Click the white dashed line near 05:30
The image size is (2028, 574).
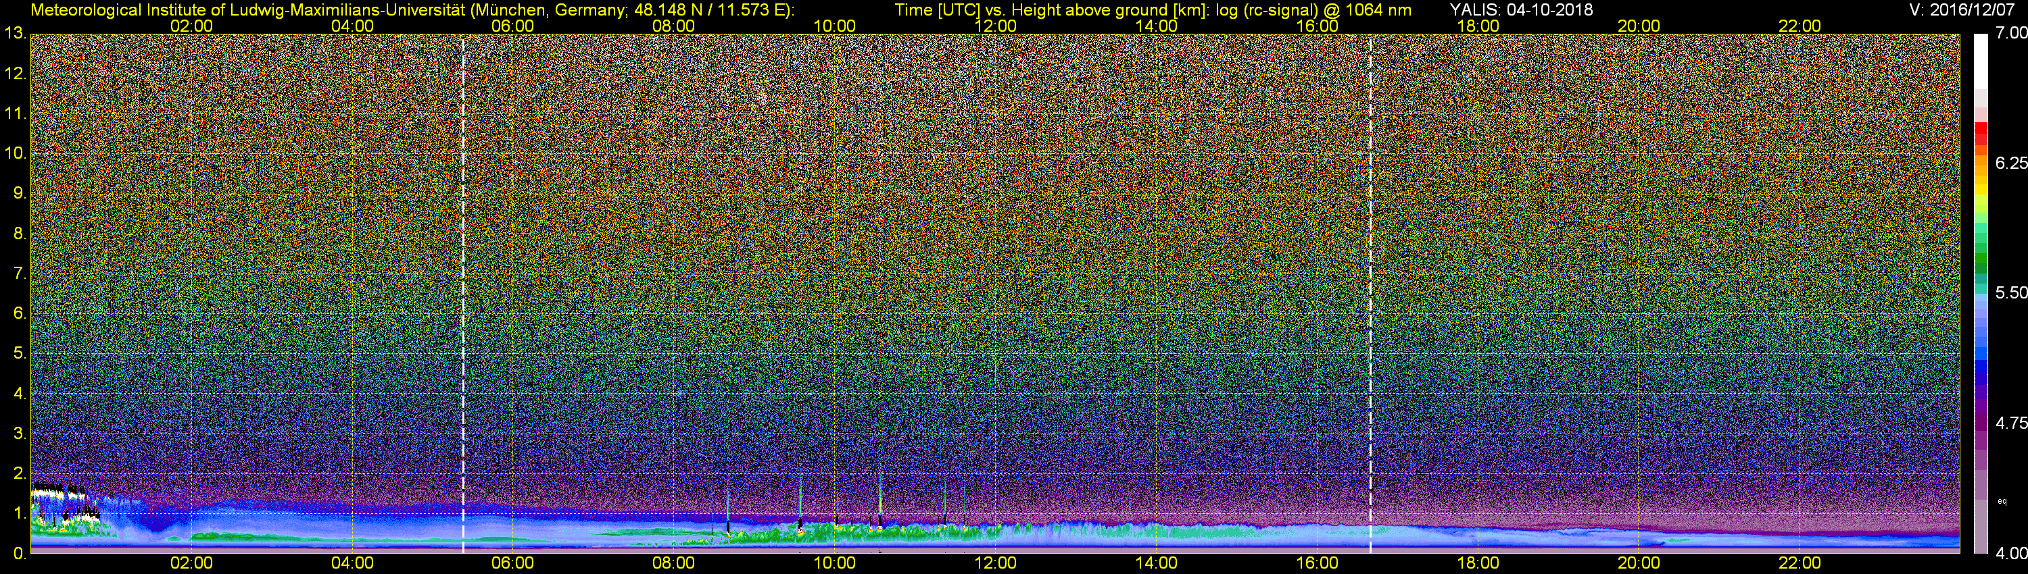click(463, 291)
